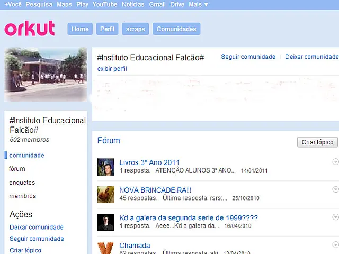
Task: Click the 602 membros text
Action: [30, 140]
